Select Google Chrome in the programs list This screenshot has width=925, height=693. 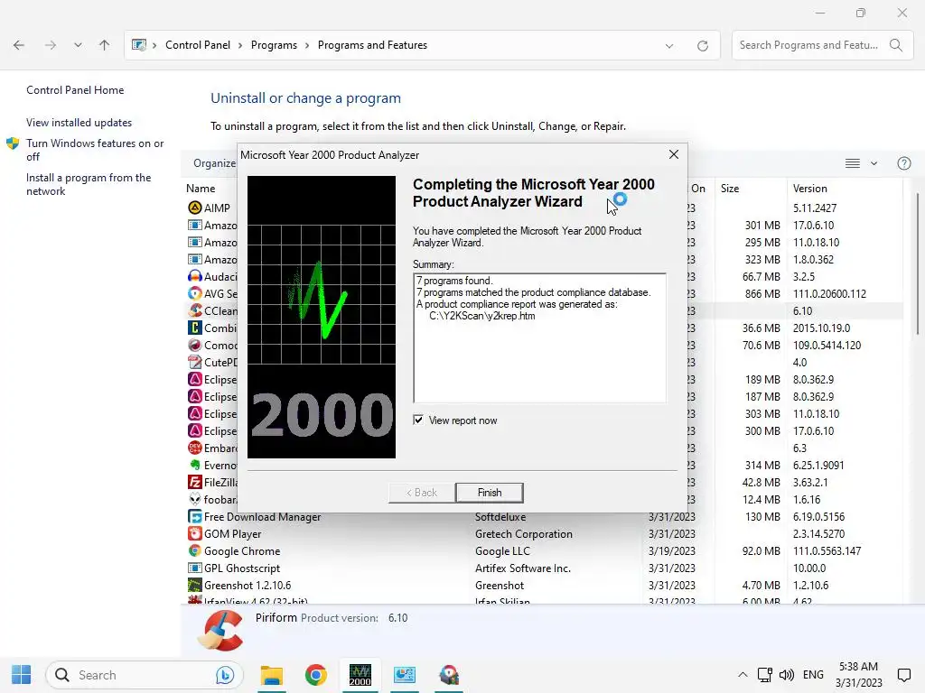point(242,551)
